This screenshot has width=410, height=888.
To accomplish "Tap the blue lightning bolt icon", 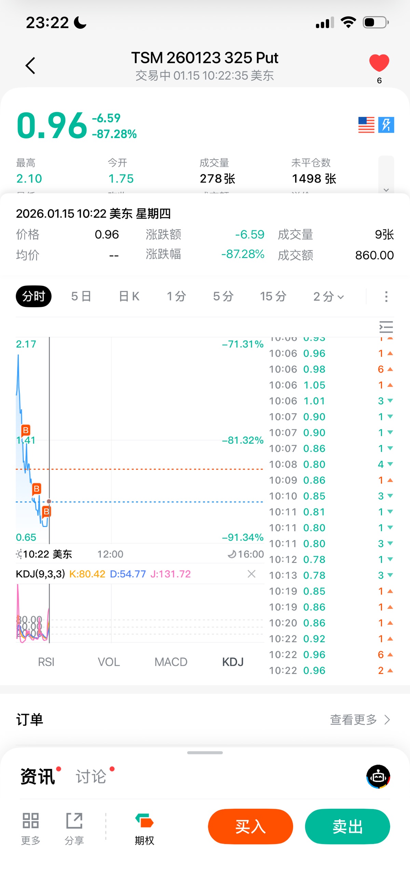I will (x=386, y=125).
